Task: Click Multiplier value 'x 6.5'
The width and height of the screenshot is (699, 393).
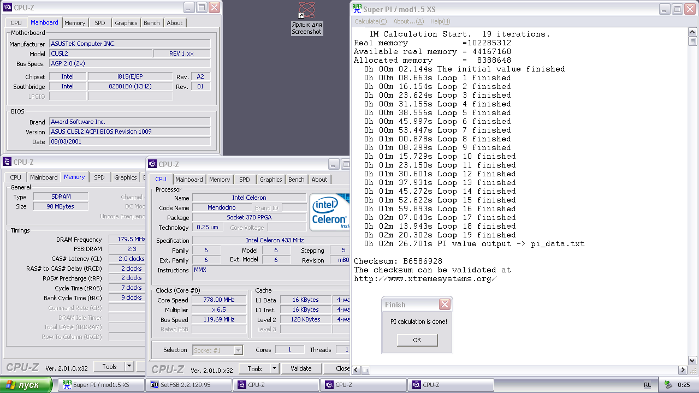Action: click(x=219, y=309)
